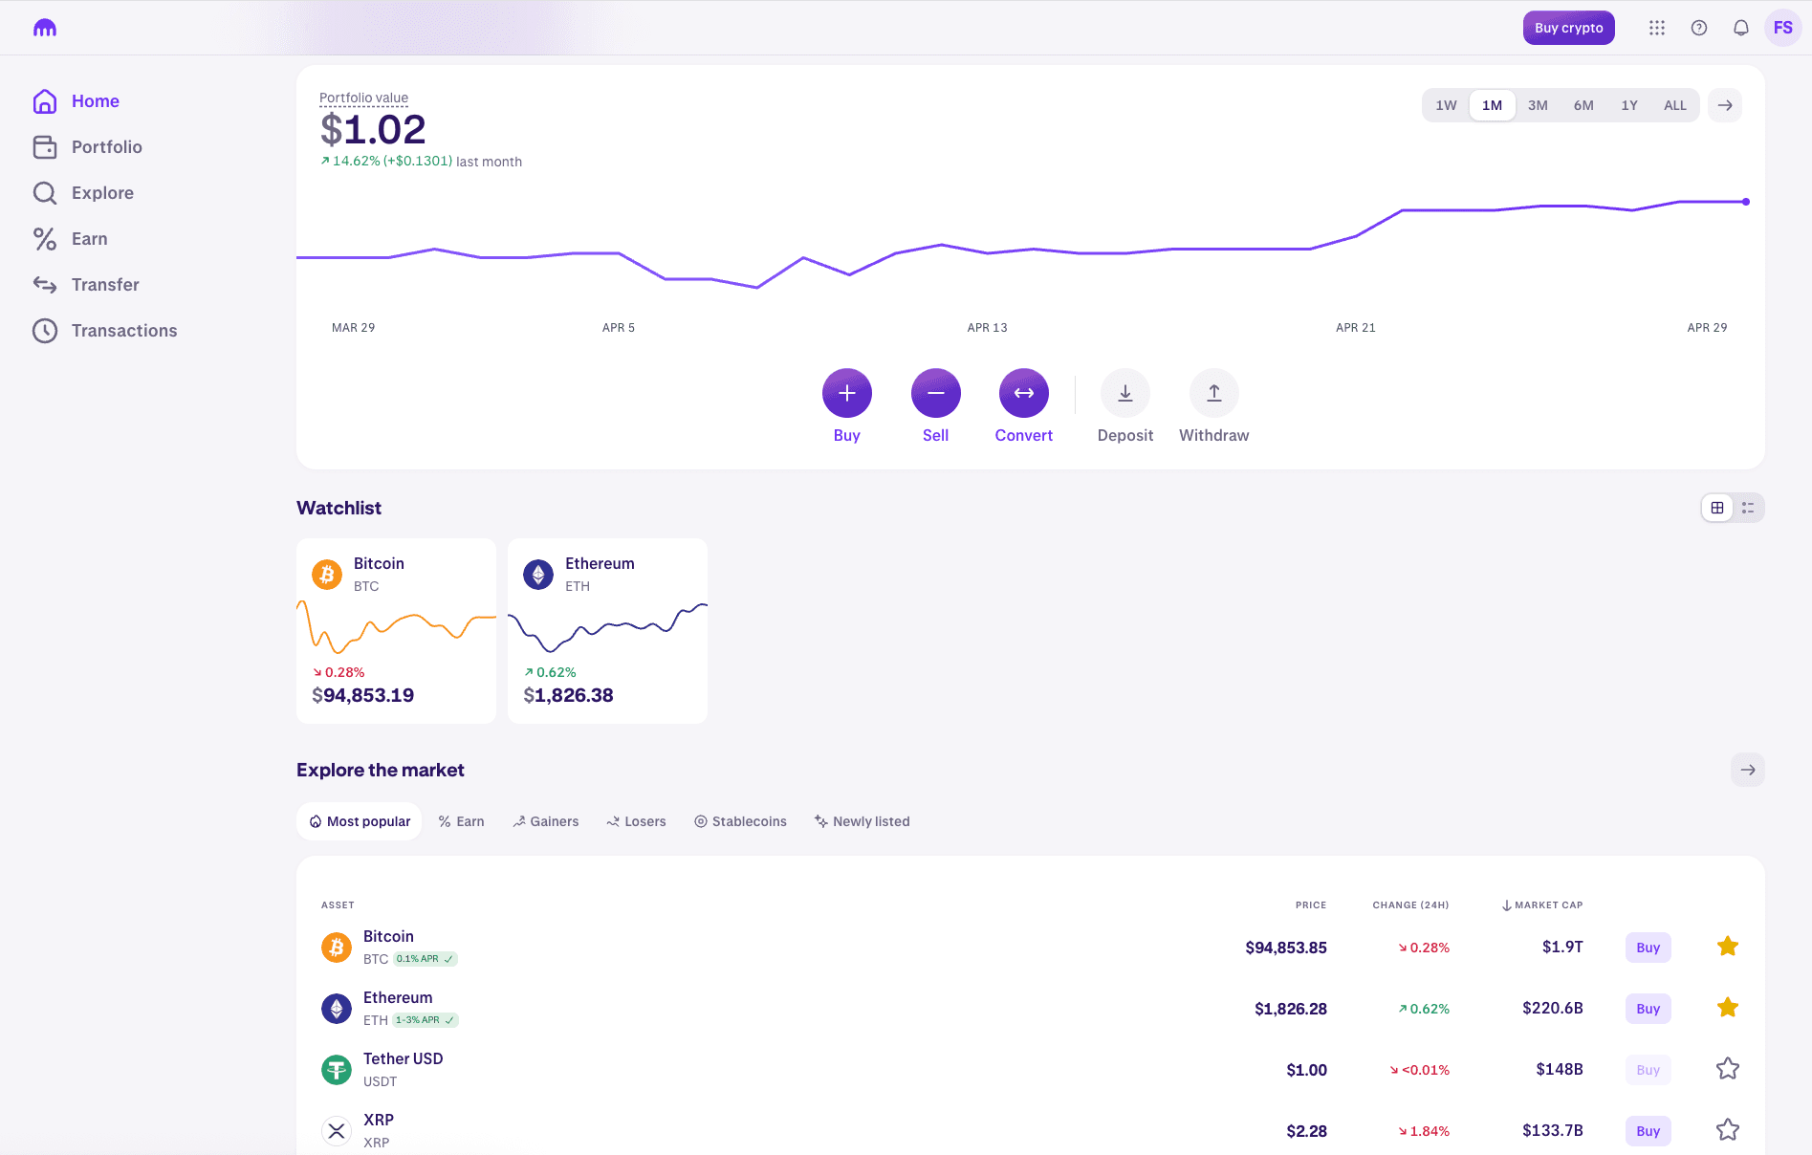The width and height of the screenshot is (1812, 1155).
Task: Click the round Sell minus icon
Action: (936, 393)
